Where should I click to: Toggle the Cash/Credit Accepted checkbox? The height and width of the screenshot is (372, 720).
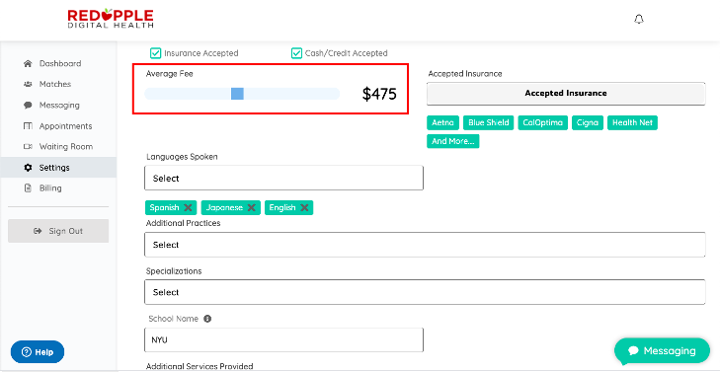(296, 53)
